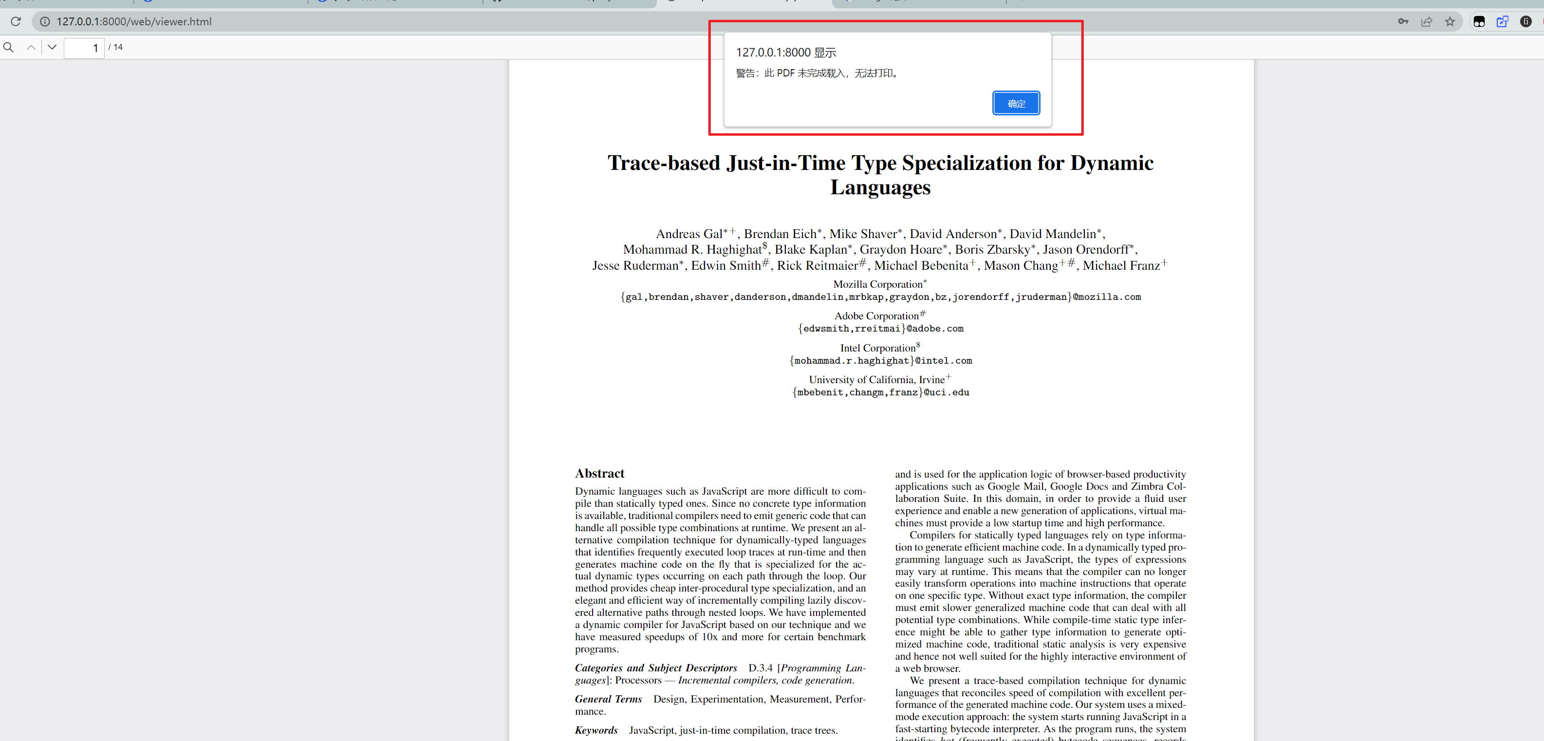Open the find-in-document search tool
Screen dimensions: 1544x741
pos(8,47)
